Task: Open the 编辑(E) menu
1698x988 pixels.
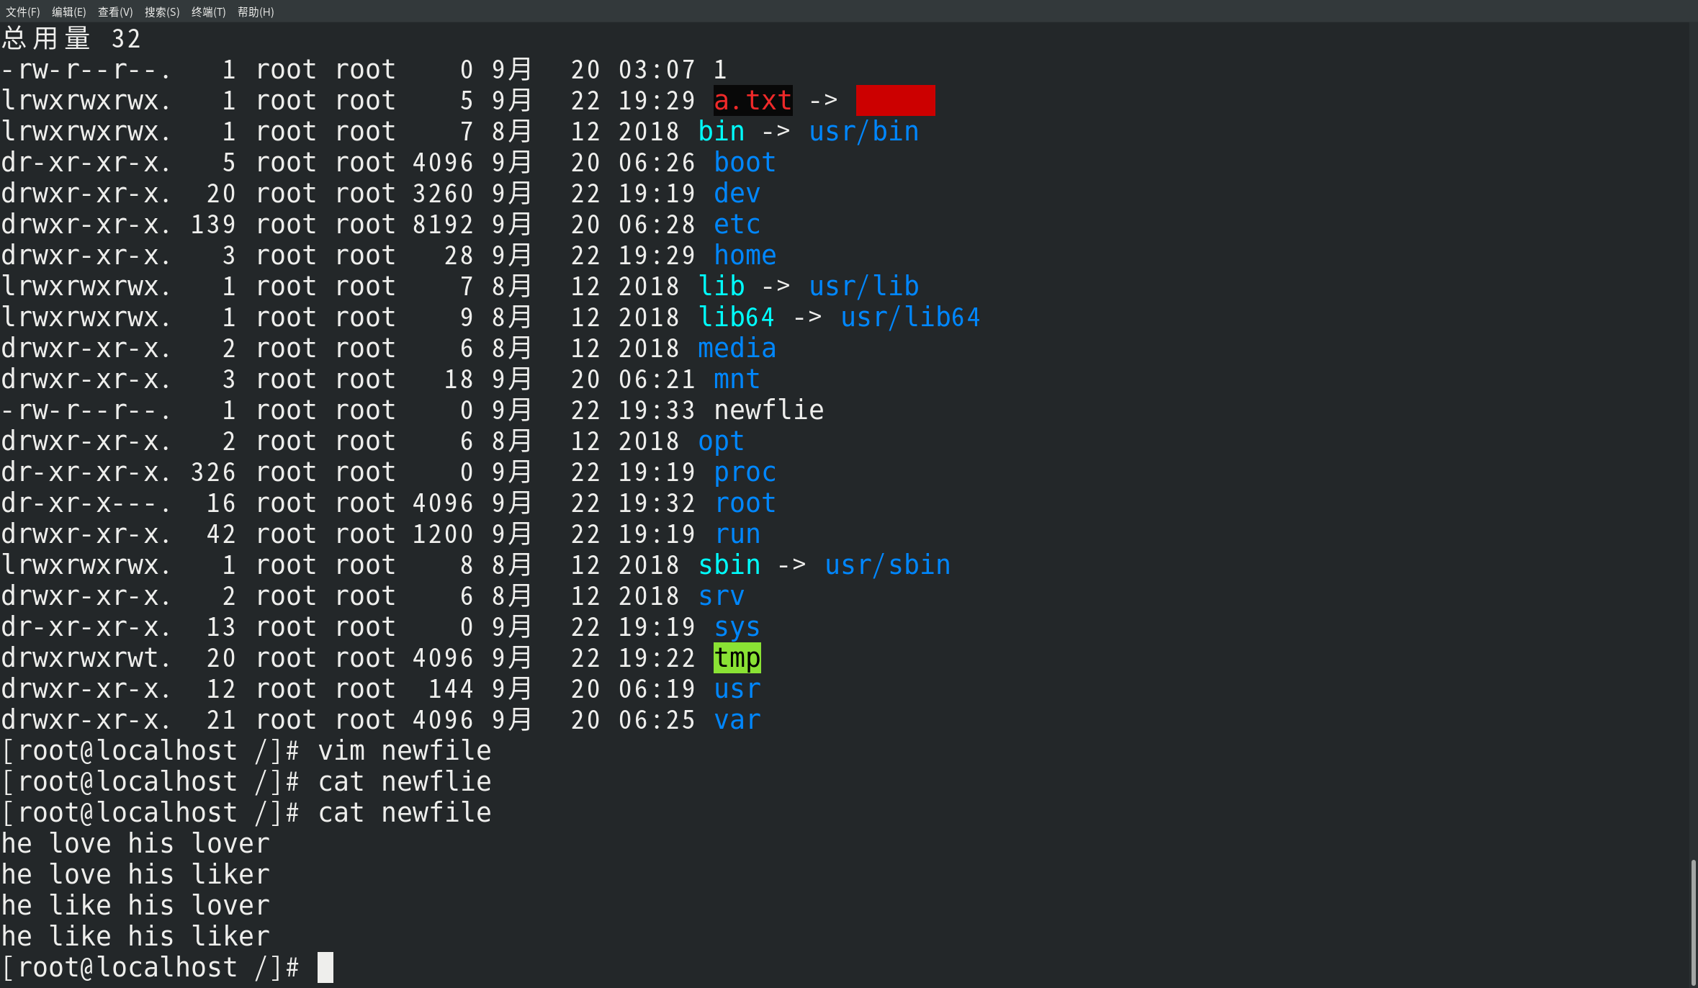Action: tap(68, 12)
